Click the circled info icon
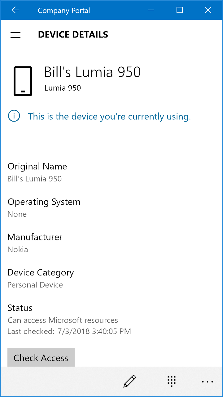Image resolution: width=223 pixels, height=397 pixels. (14, 116)
